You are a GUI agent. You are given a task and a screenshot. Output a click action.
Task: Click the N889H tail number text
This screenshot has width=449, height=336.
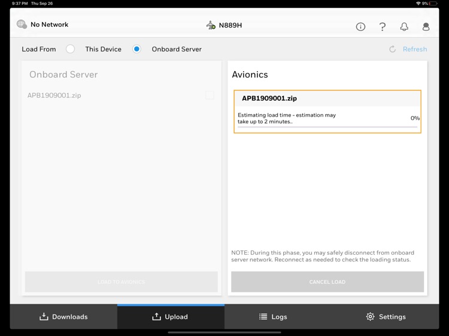coord(230,25)
